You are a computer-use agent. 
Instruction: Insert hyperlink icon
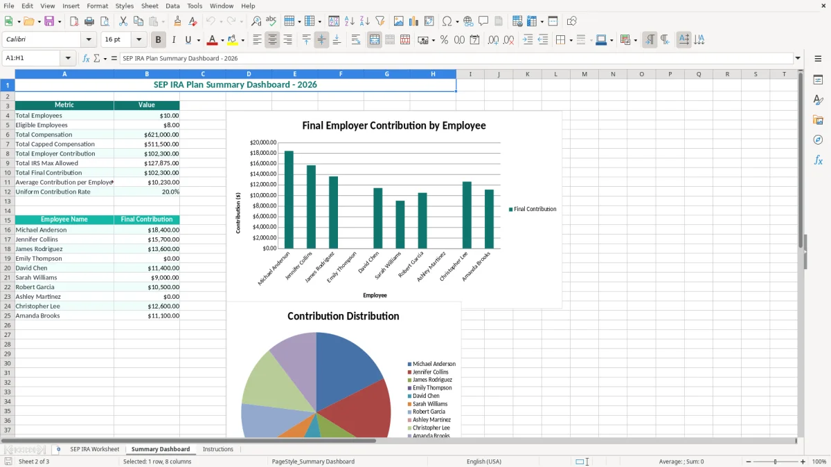coord(468,21)
